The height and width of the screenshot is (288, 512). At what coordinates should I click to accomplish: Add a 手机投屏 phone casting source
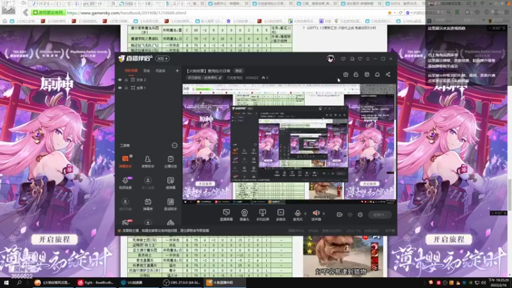[x=262, y=215]
